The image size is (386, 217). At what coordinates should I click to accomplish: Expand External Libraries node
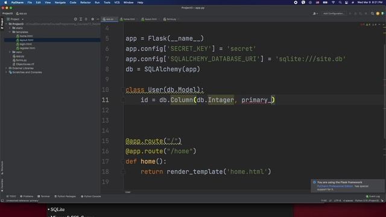click(x=7, y=68)
